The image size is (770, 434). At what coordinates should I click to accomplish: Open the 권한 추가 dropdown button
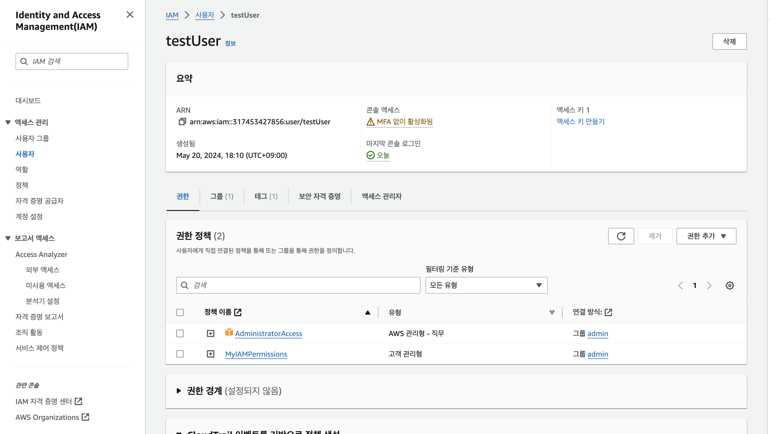click(x=706, y=236)
